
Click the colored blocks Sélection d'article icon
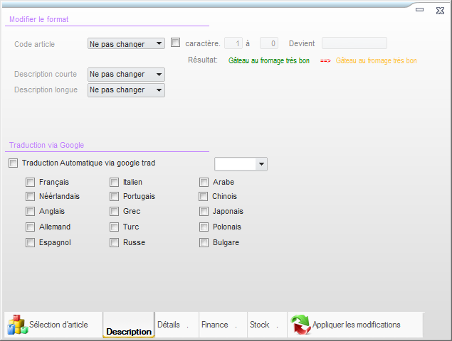[16, 325]
